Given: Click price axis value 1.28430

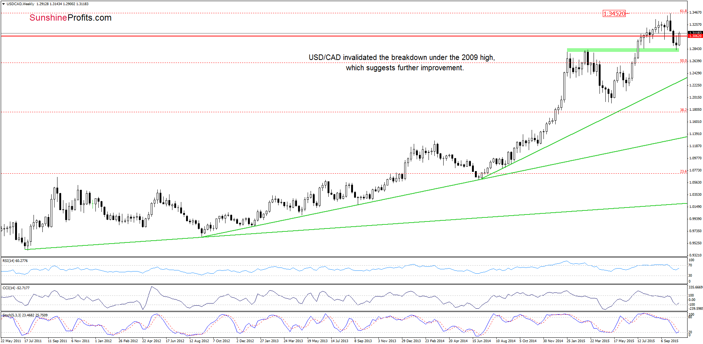Looking at the screenshot, I should coord(695,49).
